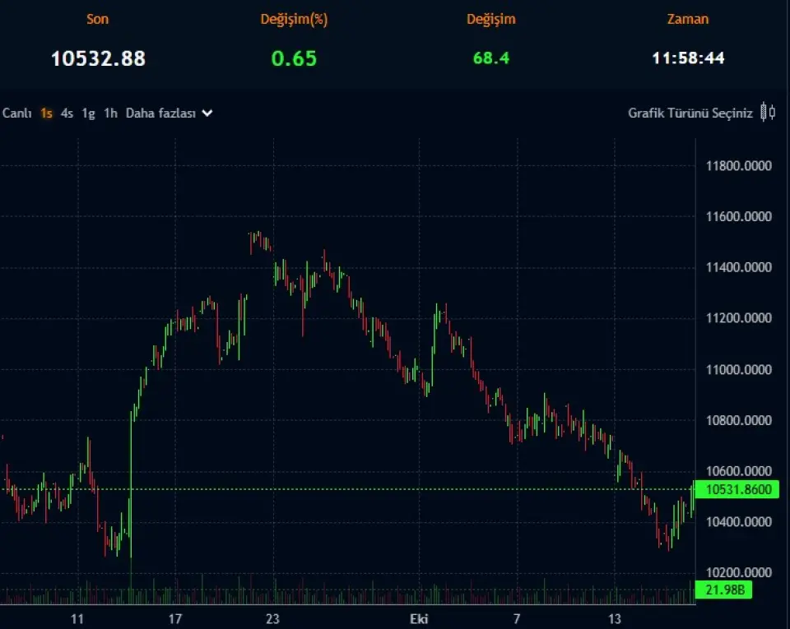The width and height of the screenshot is (790, 629).
Task: Set the interval to 1g
Action: 88,113
